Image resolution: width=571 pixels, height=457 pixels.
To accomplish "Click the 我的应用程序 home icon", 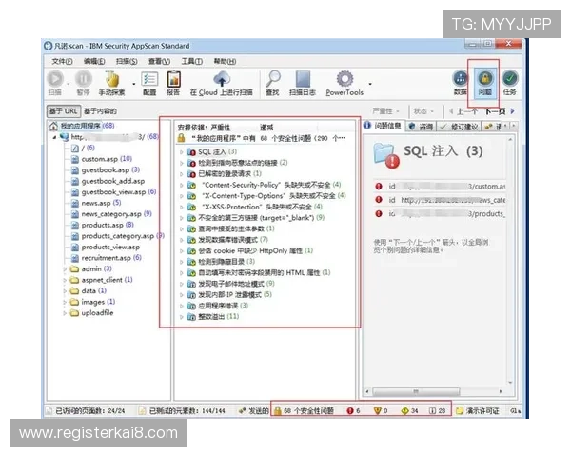I will pyautogui.click(x=53, y=126).
